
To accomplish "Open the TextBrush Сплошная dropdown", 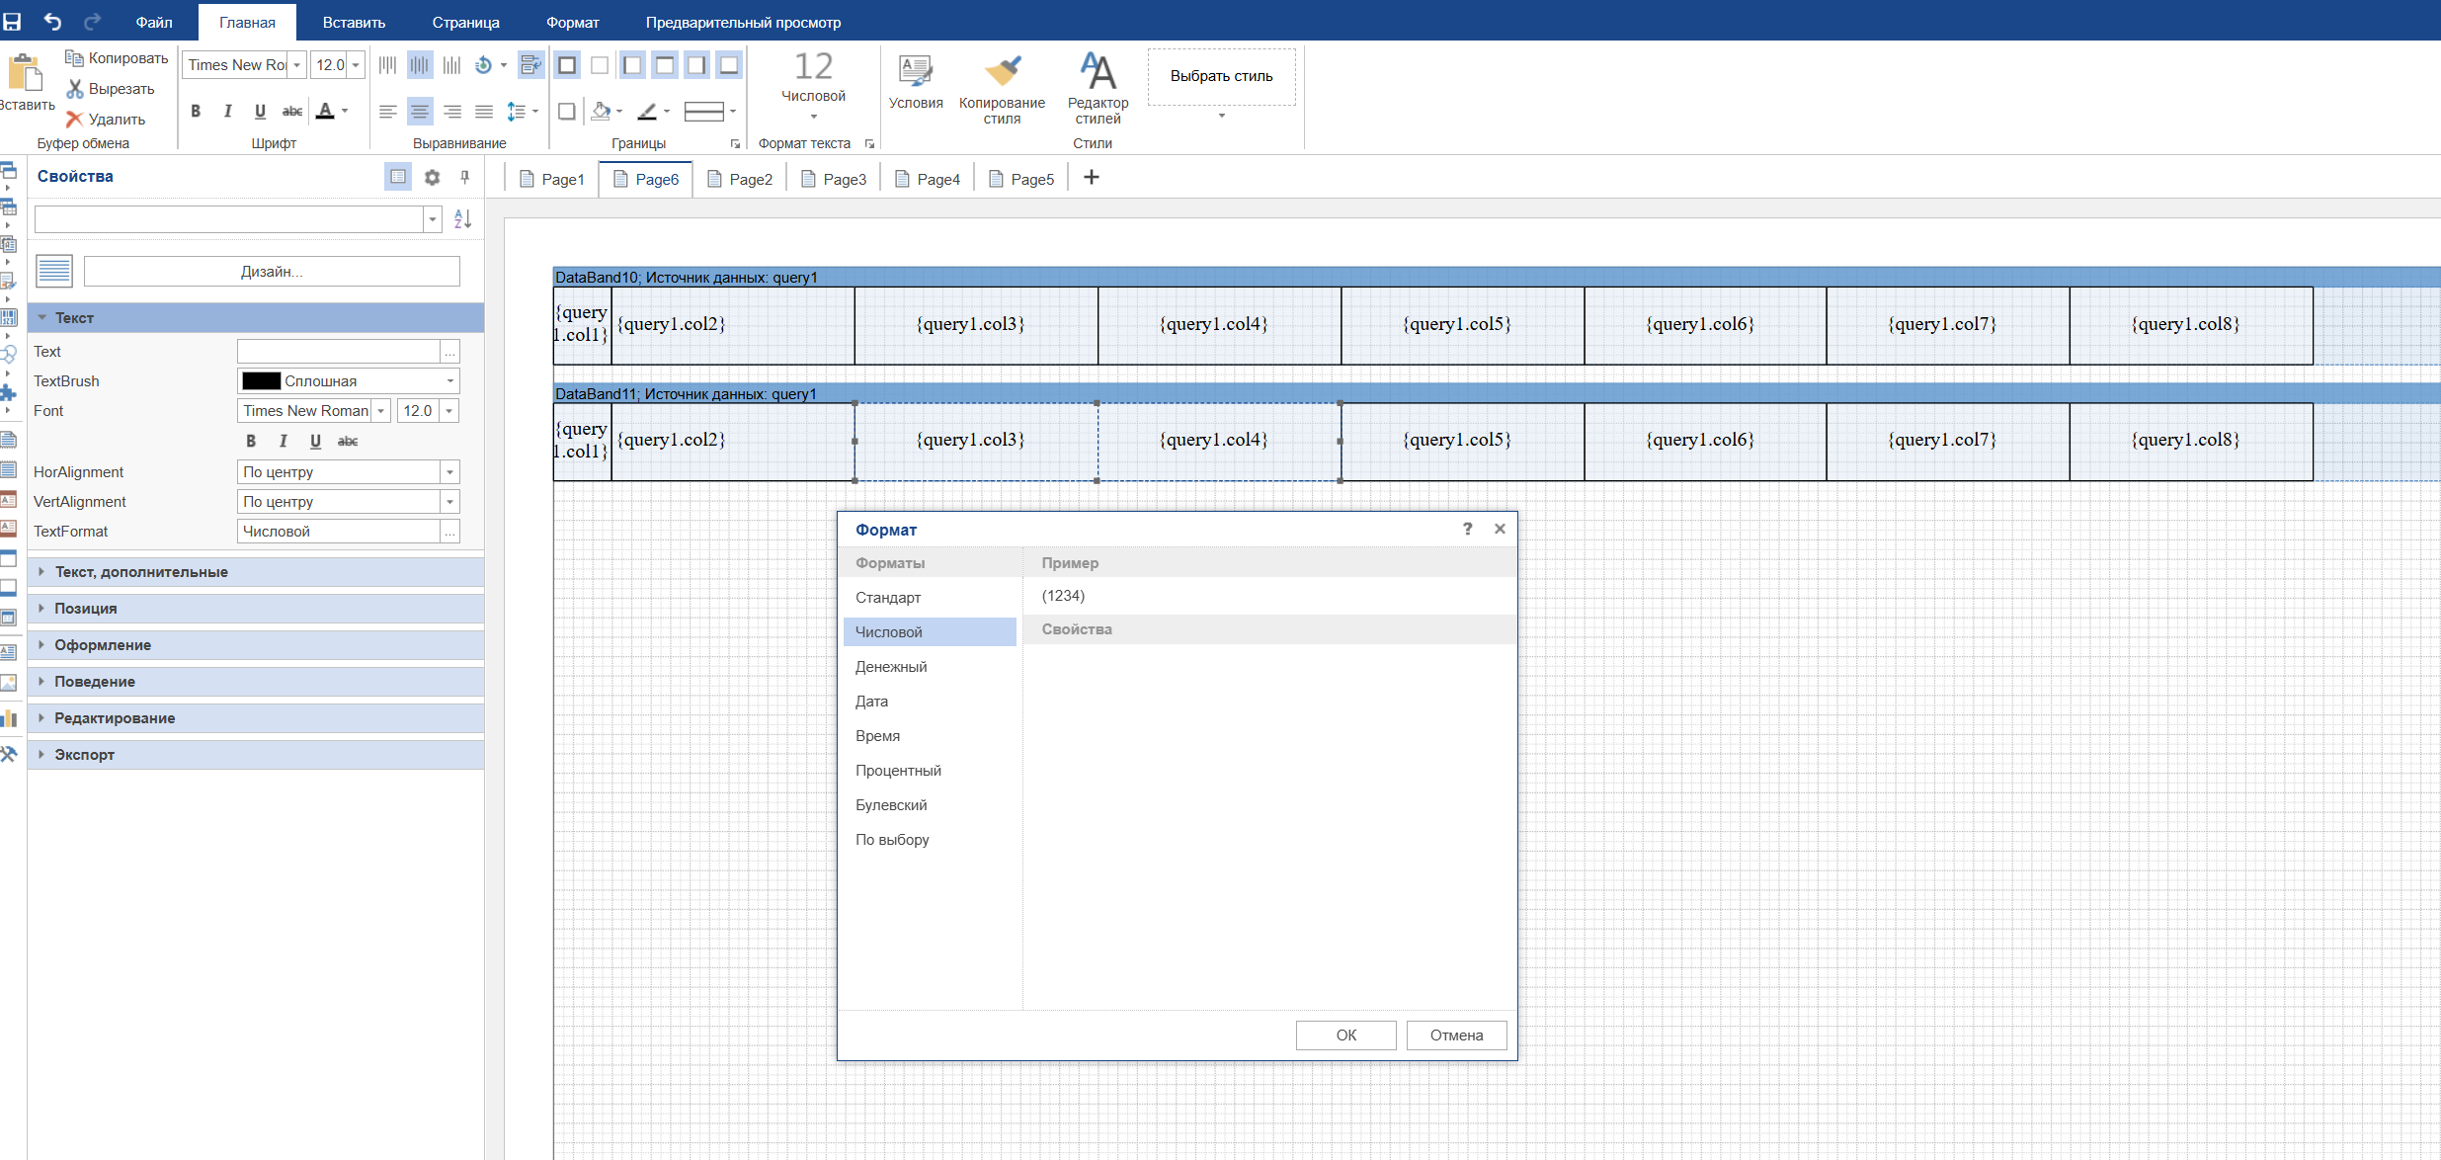I will tap(450, 381).
